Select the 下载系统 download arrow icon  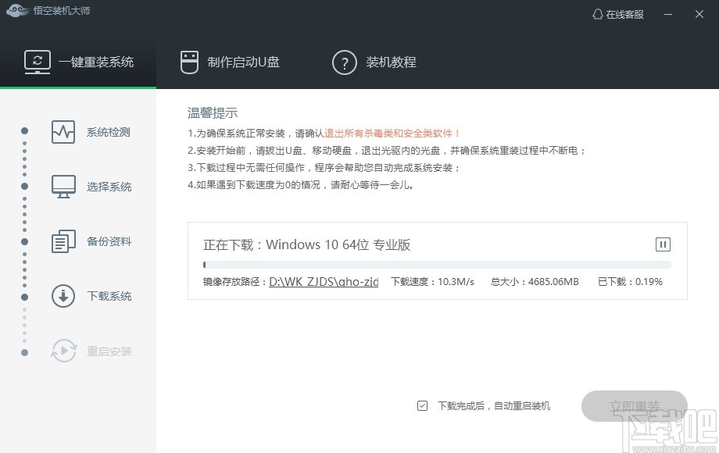click(63, 296)
